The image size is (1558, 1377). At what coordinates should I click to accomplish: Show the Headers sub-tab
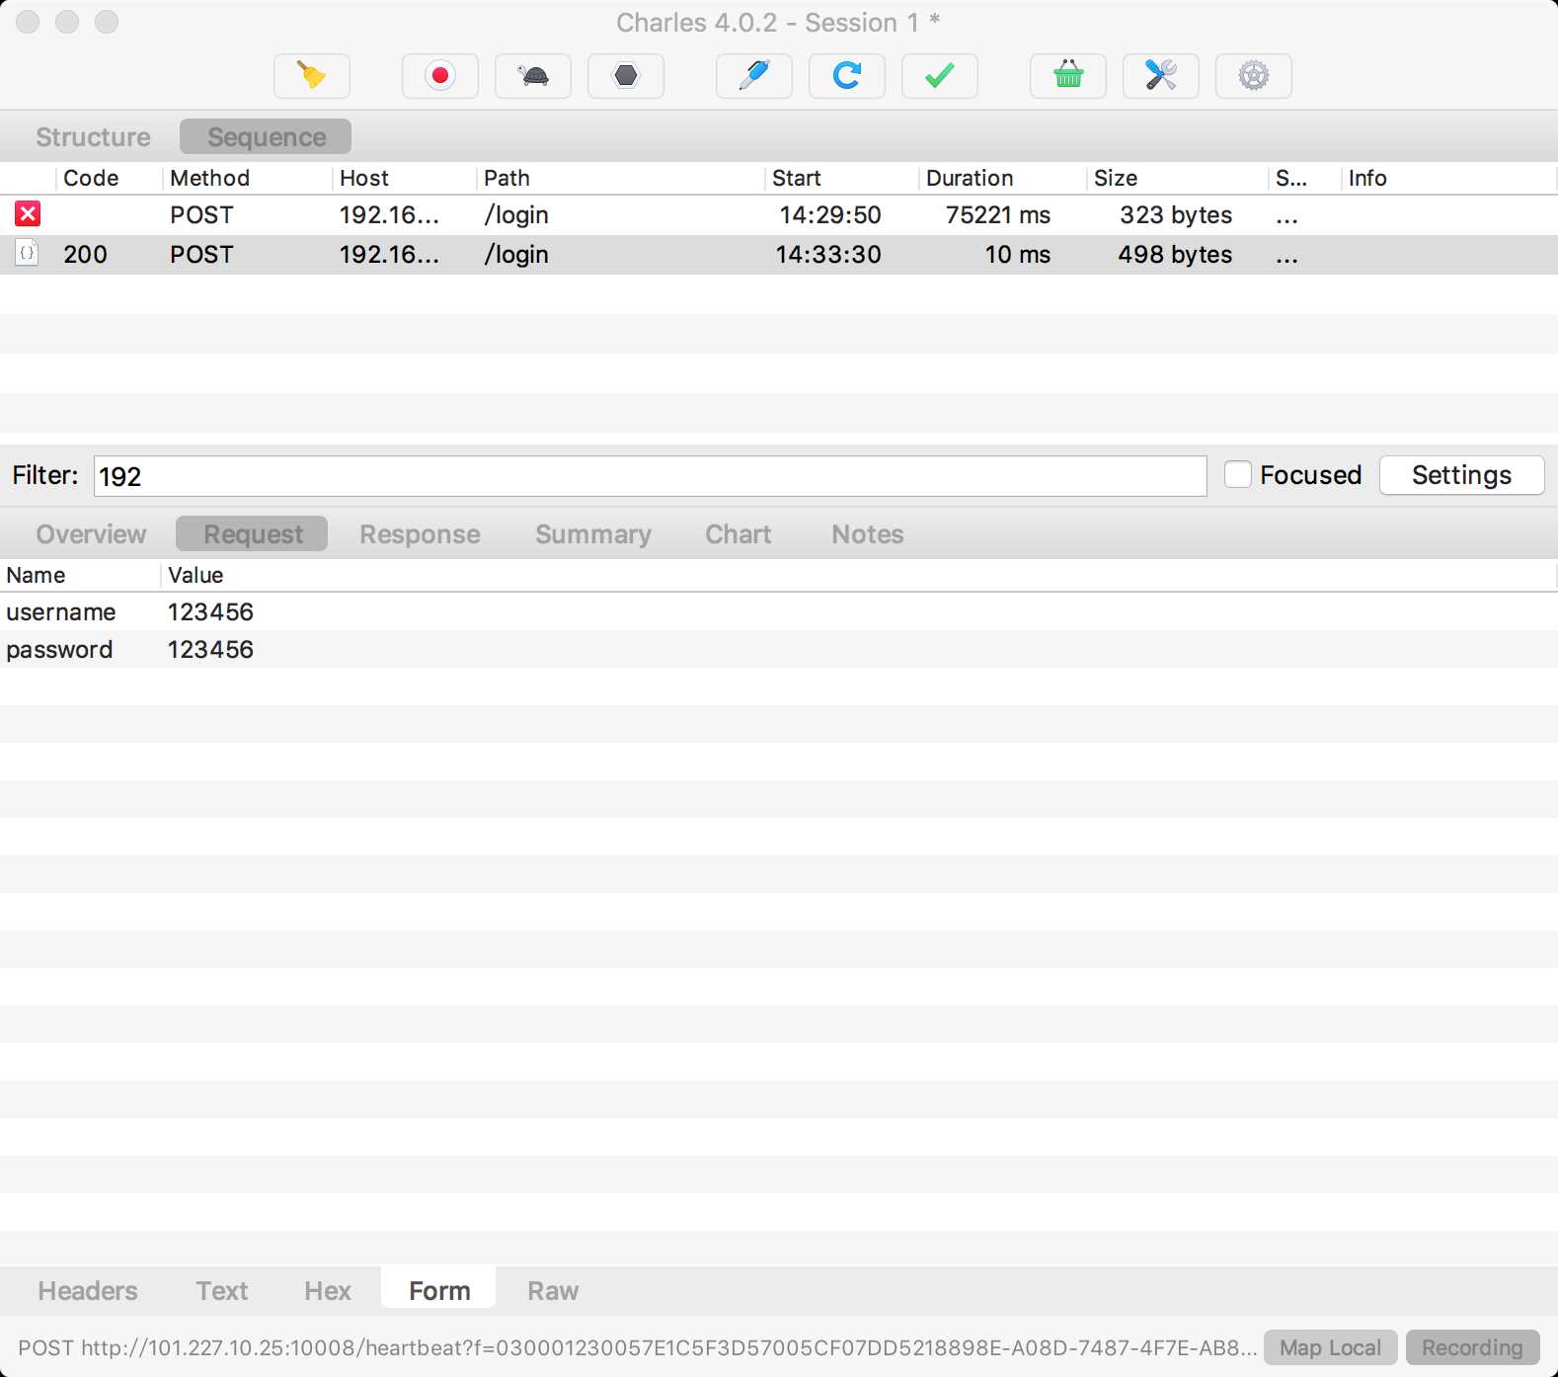[88, 1291]
